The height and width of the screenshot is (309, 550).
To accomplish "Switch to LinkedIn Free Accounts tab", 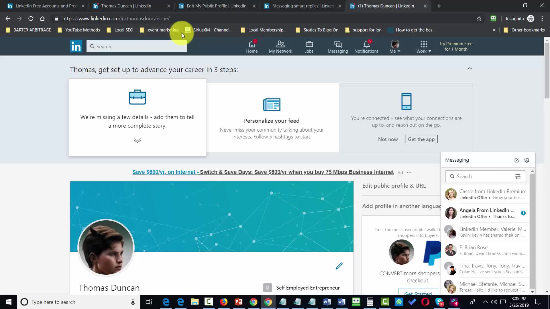I will [46, 6].
